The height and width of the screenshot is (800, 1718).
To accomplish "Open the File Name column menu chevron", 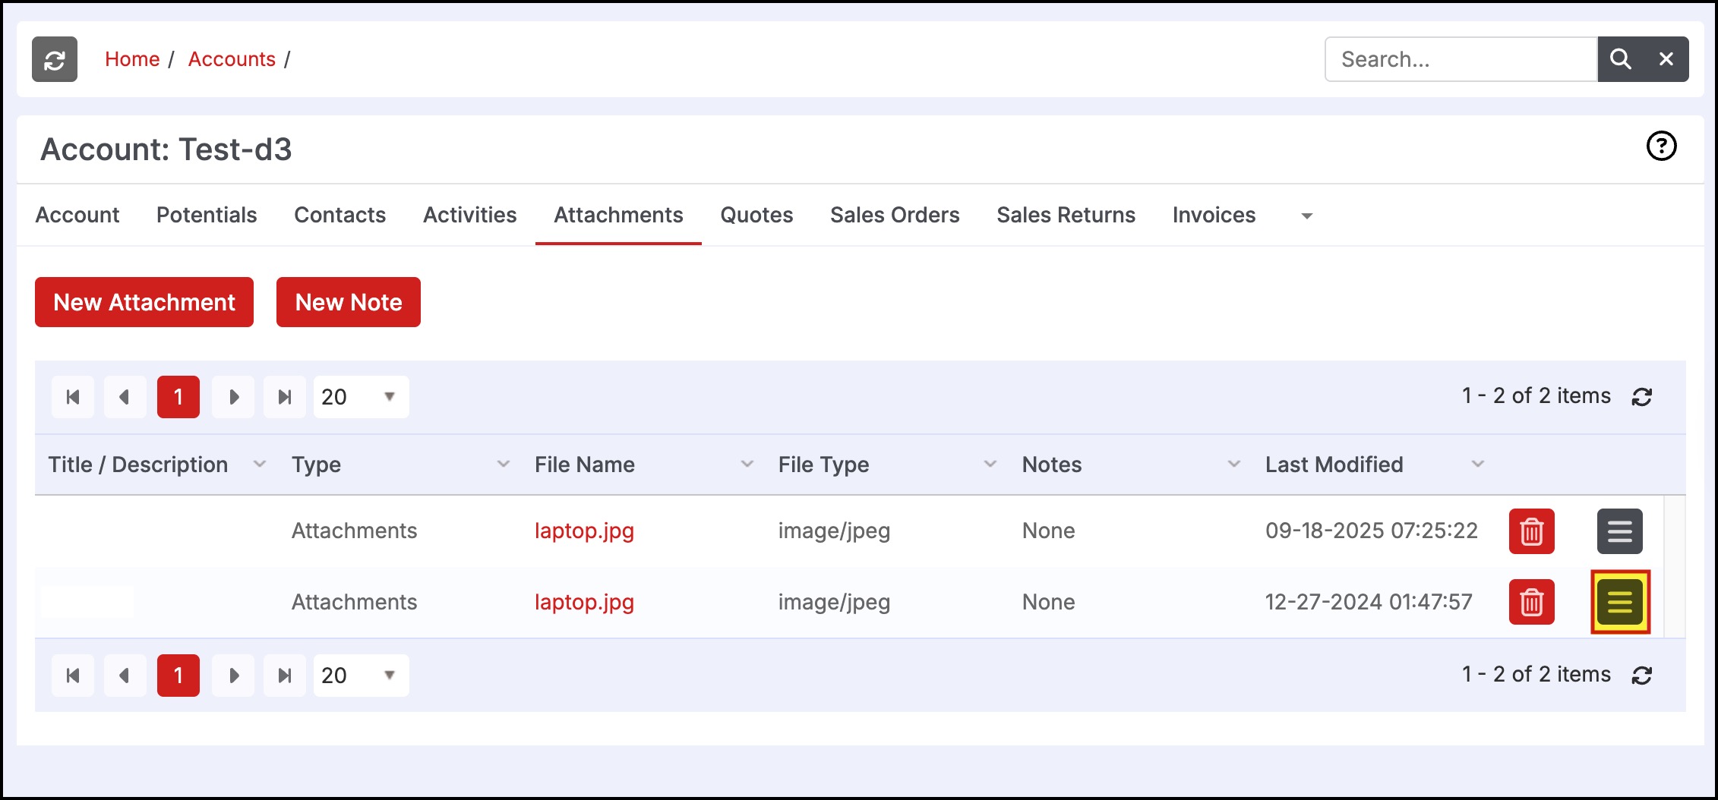I will point(747,464).
